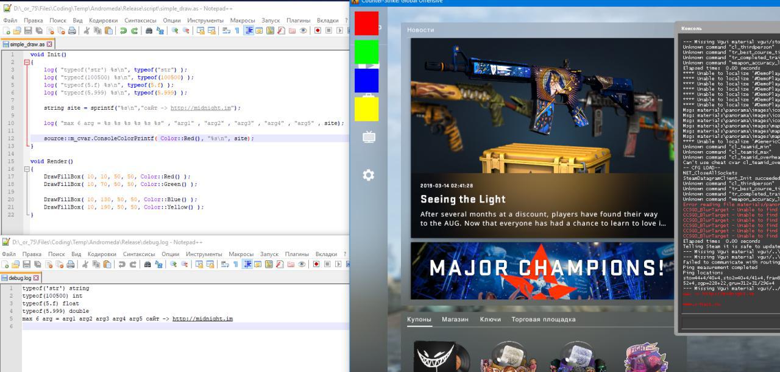Click Print icon in simple_draw.as window toolbar
Image resolution: width=780 pixels, height=372 pixels.
click(72, 30)
